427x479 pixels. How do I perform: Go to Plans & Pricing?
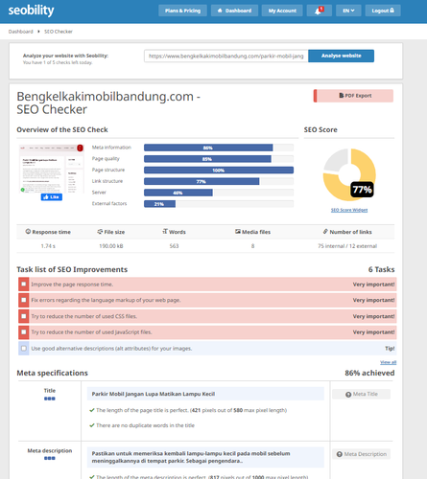coord(182,11)
